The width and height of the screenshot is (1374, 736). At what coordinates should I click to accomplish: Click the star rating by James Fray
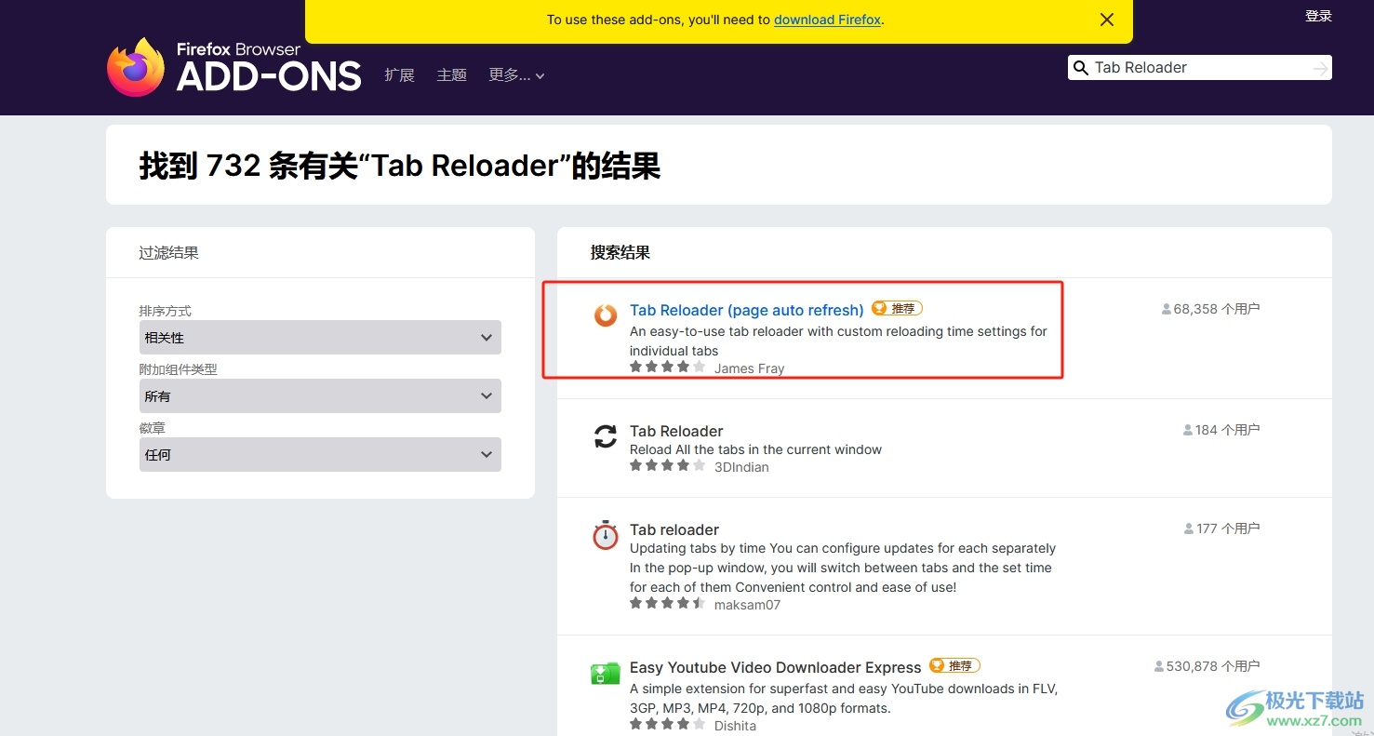[x=668, y=368]
